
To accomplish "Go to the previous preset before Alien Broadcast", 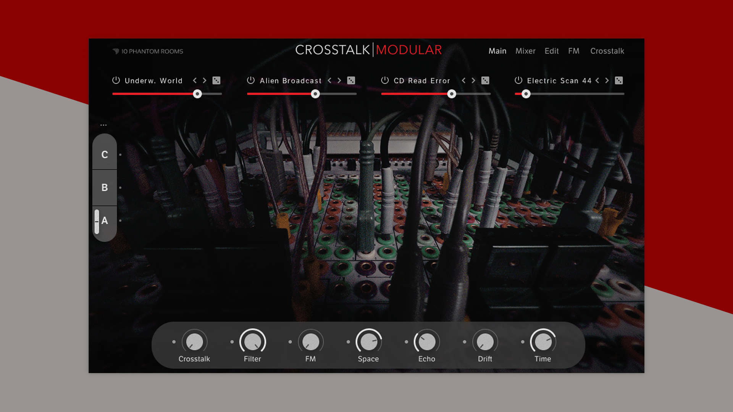I will tap(329, 80).
